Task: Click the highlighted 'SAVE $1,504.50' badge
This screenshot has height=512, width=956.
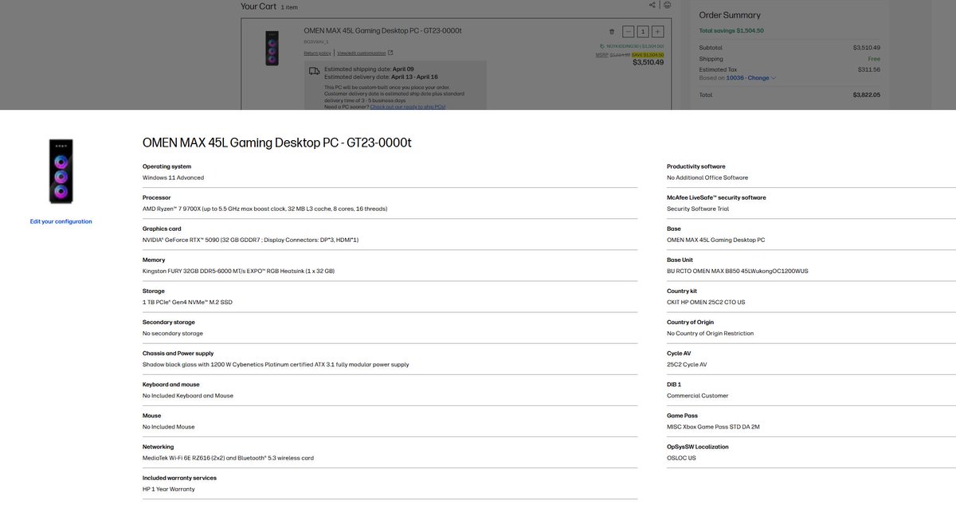Action: (648, 54)
